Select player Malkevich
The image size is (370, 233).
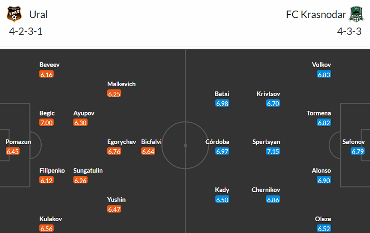point(121,84)
